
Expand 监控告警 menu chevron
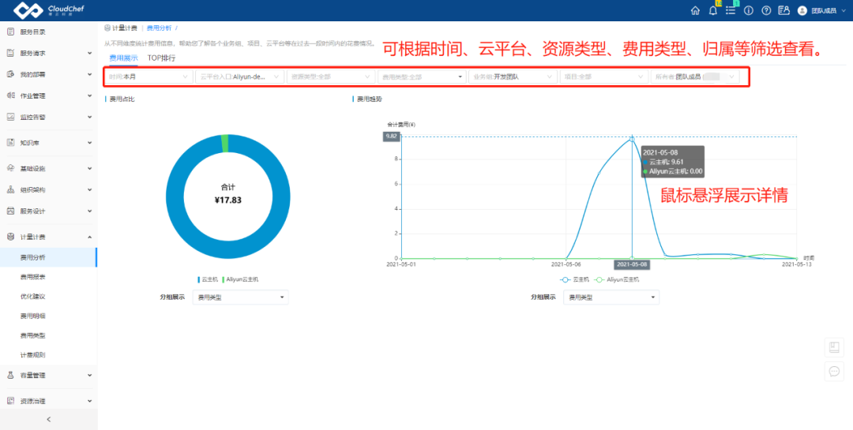tap(90, 117)
